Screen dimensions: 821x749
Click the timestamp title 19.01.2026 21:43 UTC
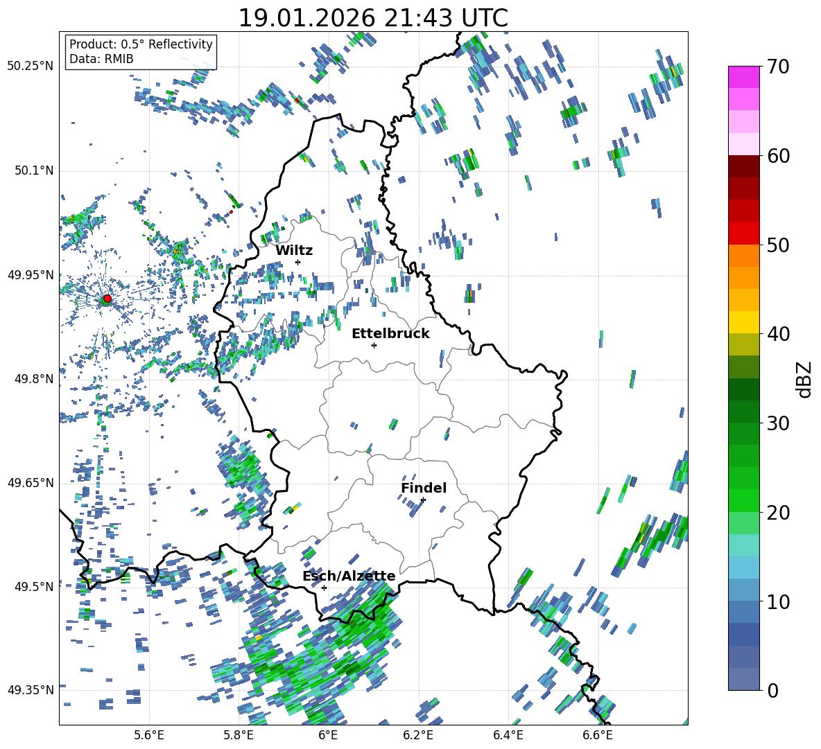tap(373, 18)
